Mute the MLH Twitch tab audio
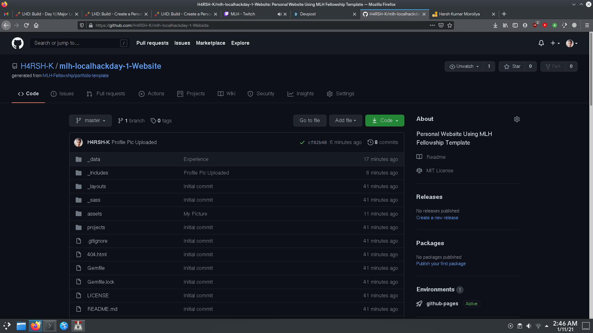The height and width of the screenshot is (333, 593). tap(279, 14)
